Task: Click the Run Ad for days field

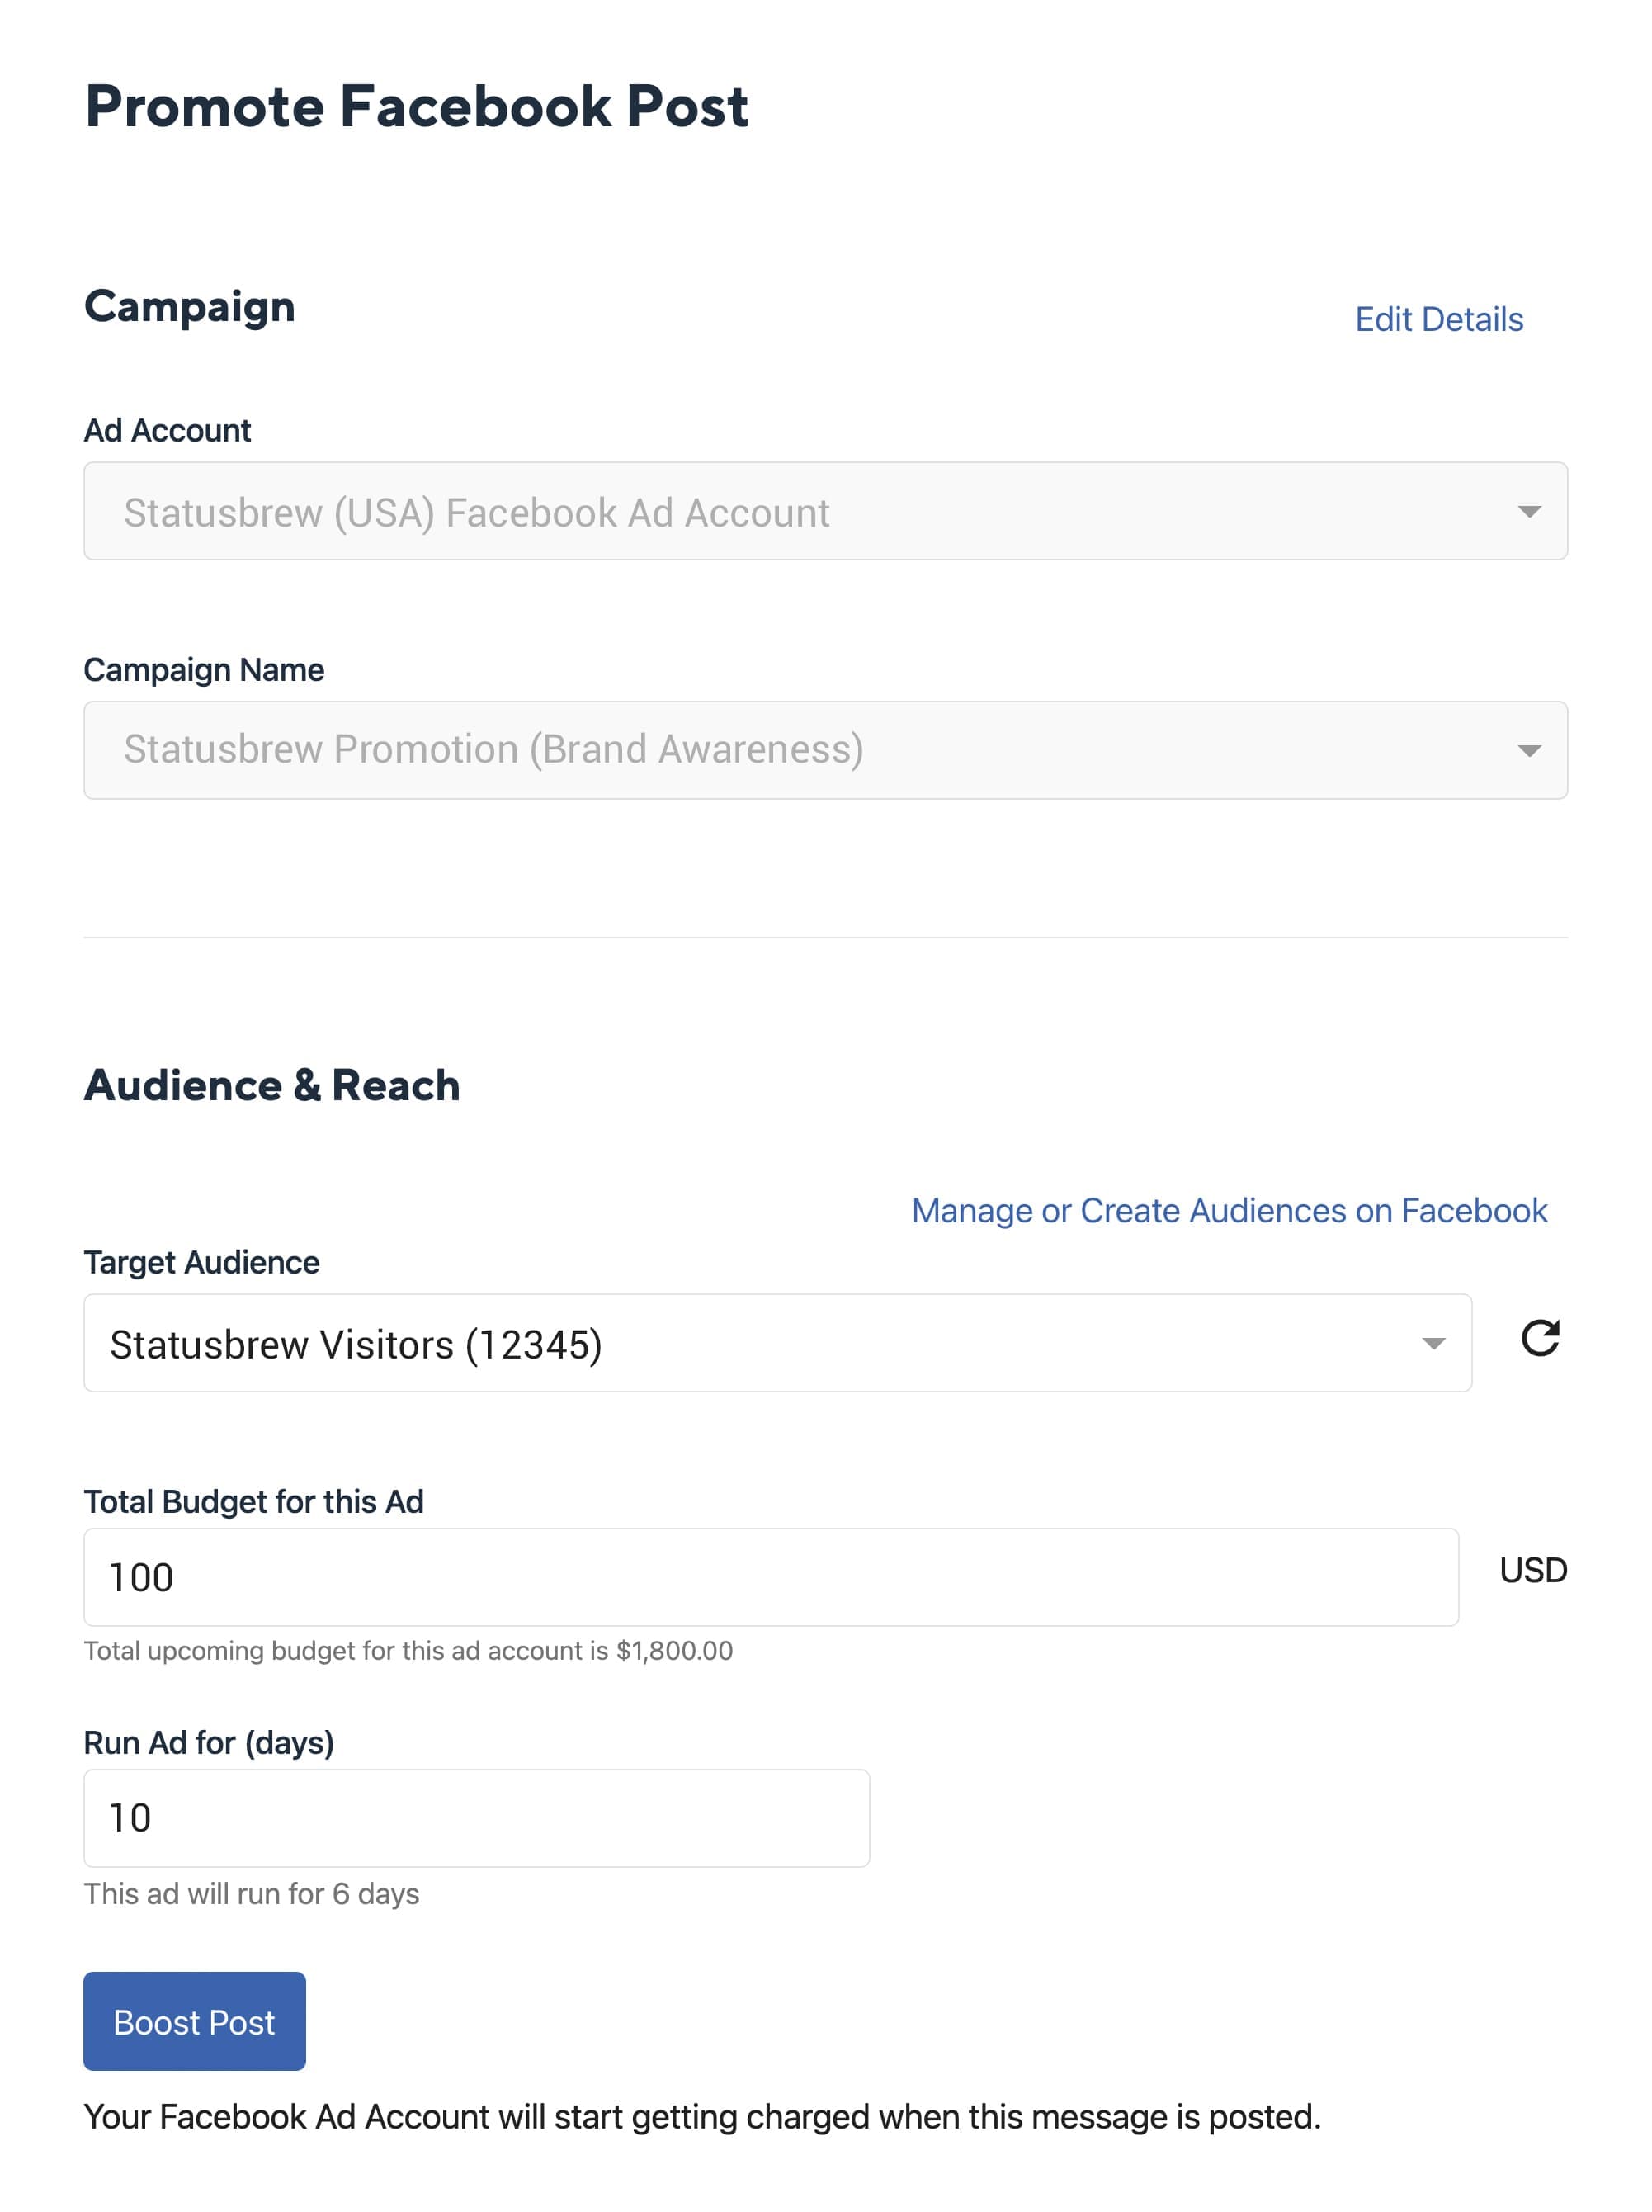Action: [476, 1818]
